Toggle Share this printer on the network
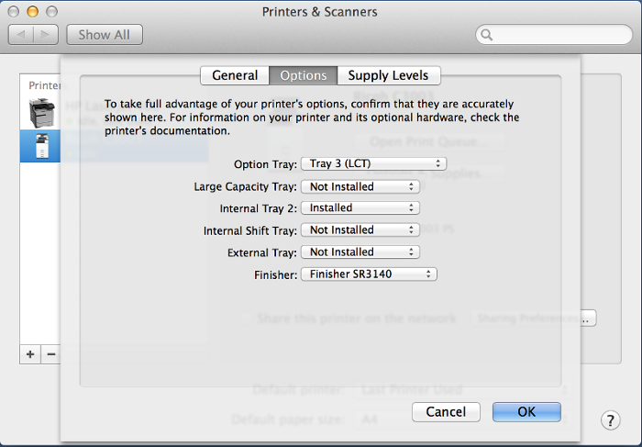 (245, 318)
